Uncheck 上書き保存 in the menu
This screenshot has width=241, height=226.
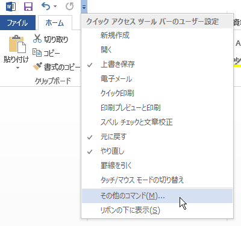157,64
